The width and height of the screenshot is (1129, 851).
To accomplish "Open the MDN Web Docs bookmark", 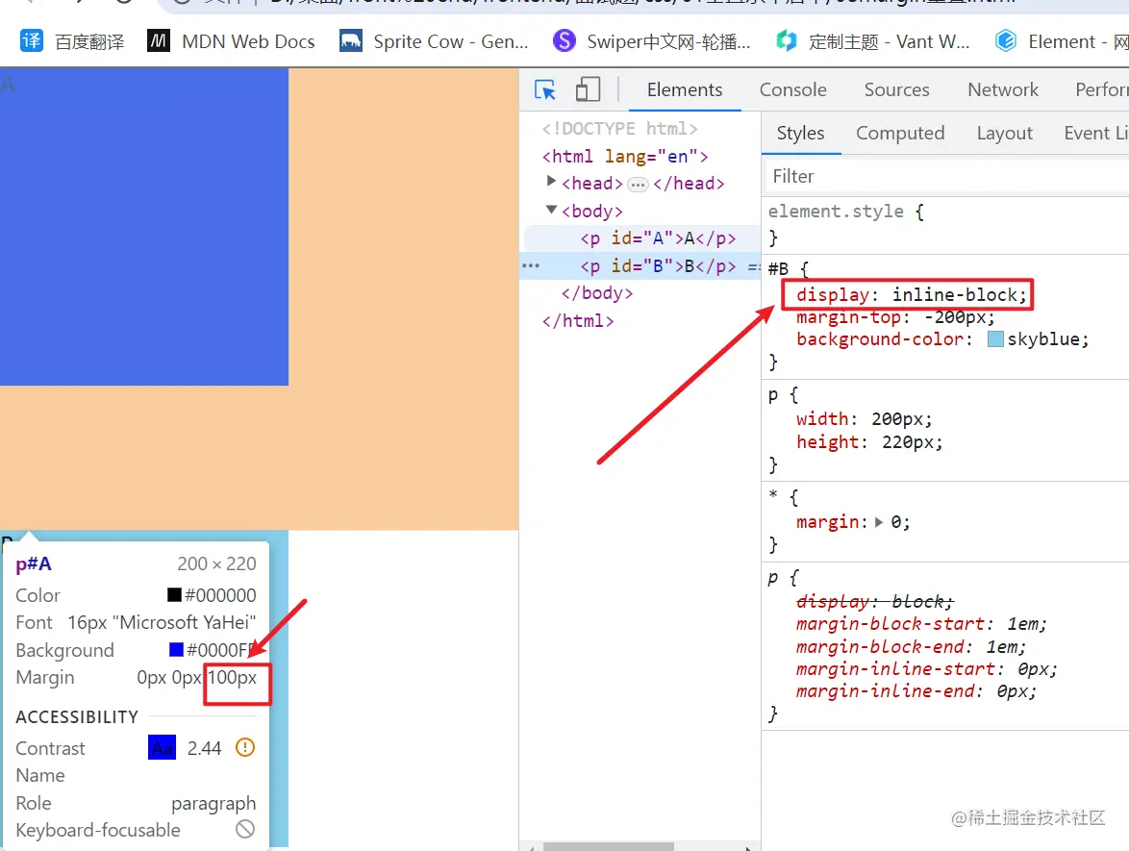I will pos(231,41).
